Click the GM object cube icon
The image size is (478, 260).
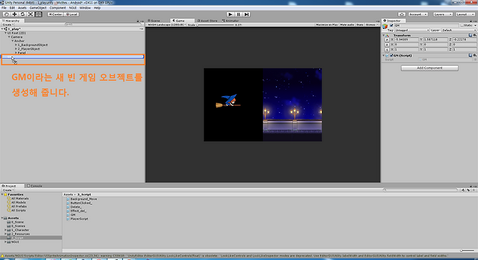(x=385, y=27)
